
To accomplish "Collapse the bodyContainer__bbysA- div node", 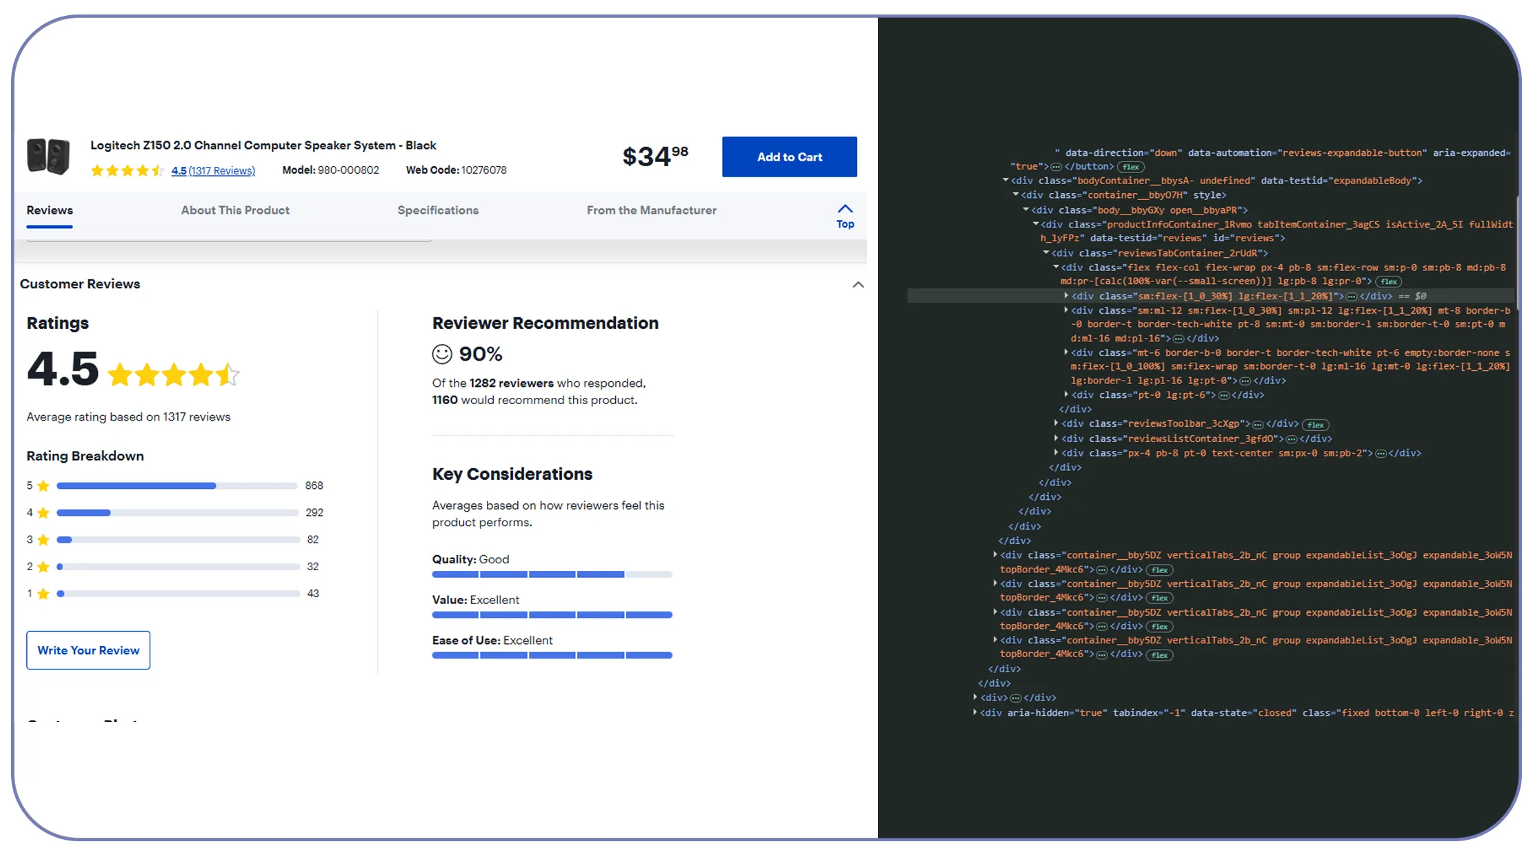I will pos(1005,181).
